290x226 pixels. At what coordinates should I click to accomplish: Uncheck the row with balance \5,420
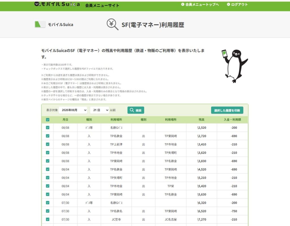(x=48, y=186)
